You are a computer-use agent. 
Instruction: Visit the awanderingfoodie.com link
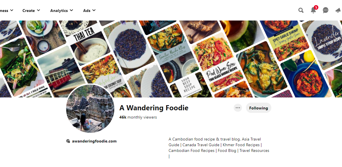point(94,141)
